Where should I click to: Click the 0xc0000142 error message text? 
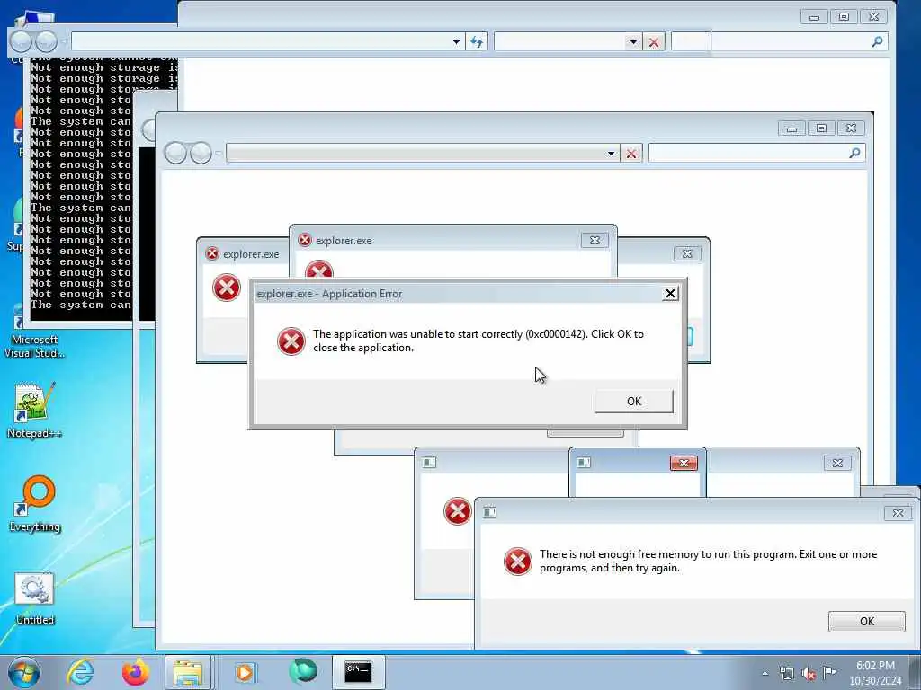[x=478, y=341]
